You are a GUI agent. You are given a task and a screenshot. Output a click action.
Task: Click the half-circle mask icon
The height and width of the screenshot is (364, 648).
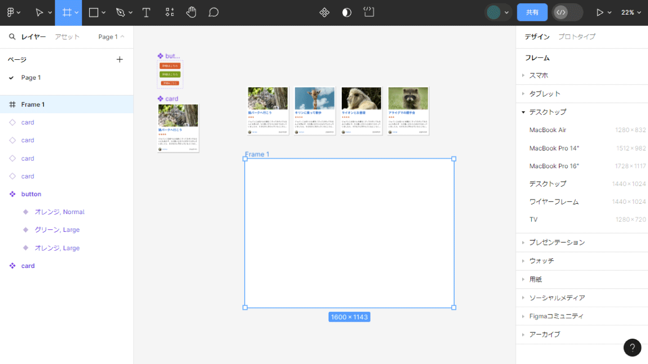point(347,12)
